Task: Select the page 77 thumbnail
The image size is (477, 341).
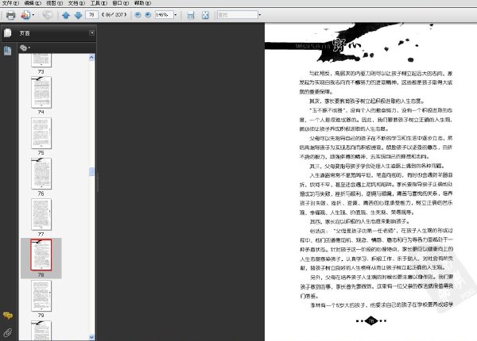Action: (41, 214)
